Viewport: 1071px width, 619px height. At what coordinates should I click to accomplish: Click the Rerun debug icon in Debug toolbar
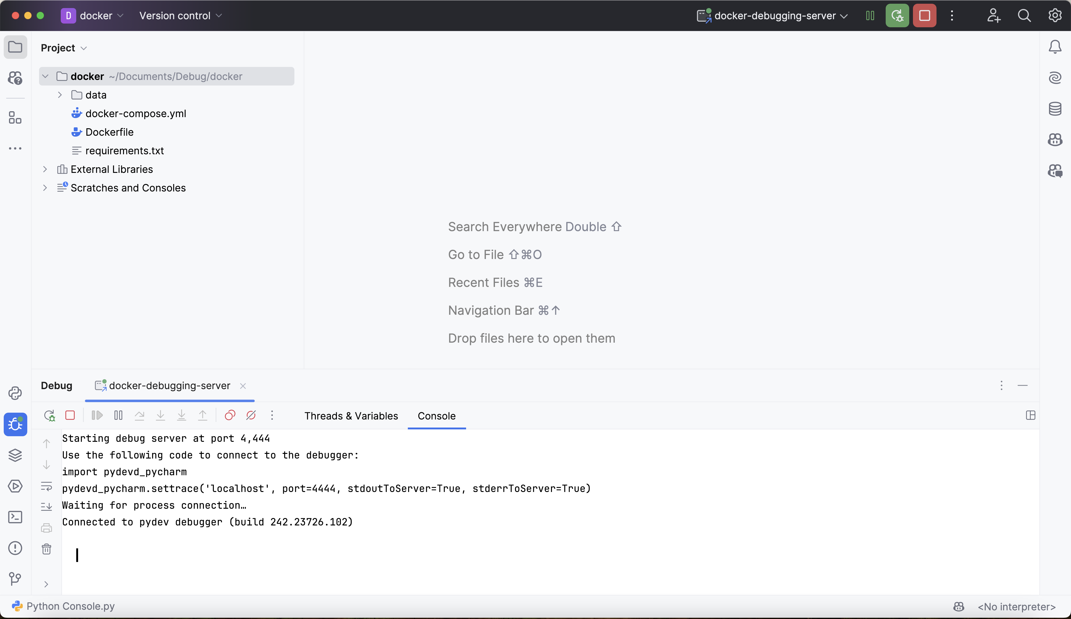click(49, 415)
